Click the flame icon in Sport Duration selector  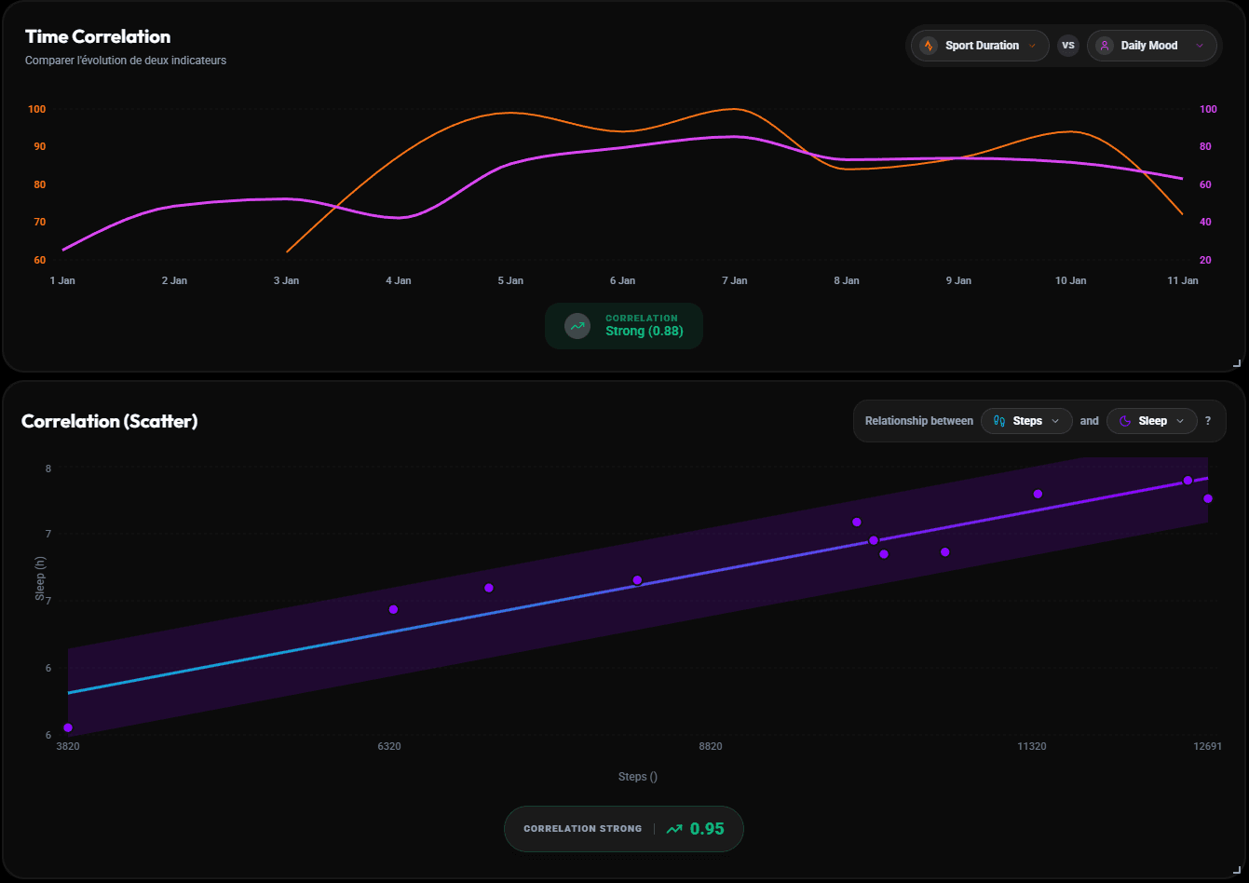pyautogui.click(x=929, y=45)
